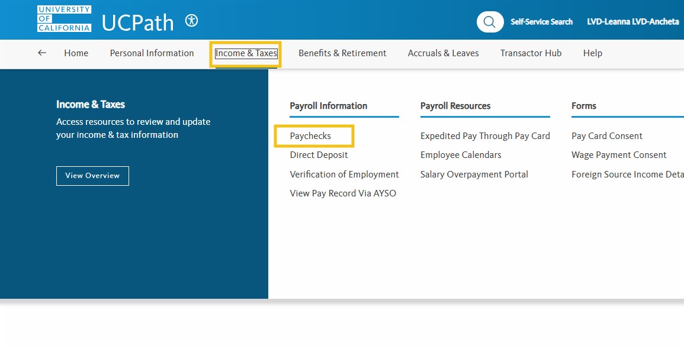Open the Help menu
The width and height of the screenshot is (684, 352).
pyautogui.click(x=592, y=53)
